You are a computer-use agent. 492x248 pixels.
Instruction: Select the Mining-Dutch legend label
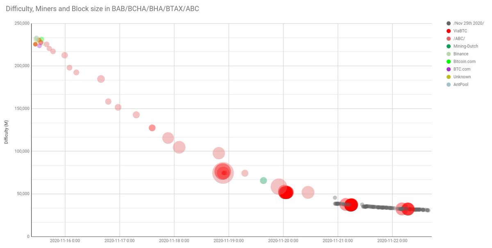pos(466,46)
